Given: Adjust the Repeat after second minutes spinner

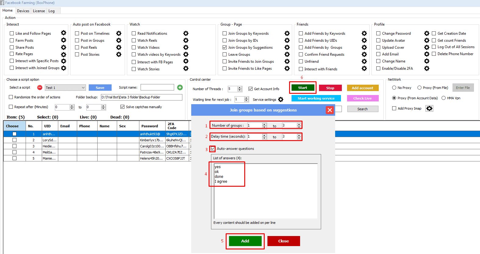Looking at the screenshot, I should pyautogui.click(x=103, y=107).
